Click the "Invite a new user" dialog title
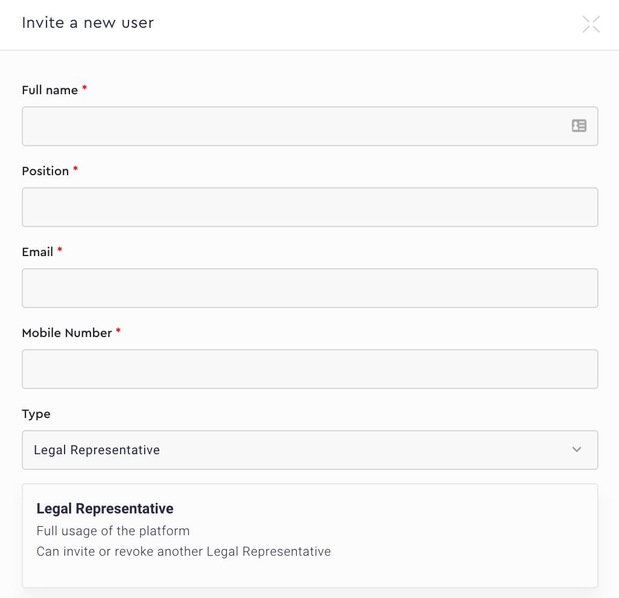This screenshot has height=598, width=619. 87,23
